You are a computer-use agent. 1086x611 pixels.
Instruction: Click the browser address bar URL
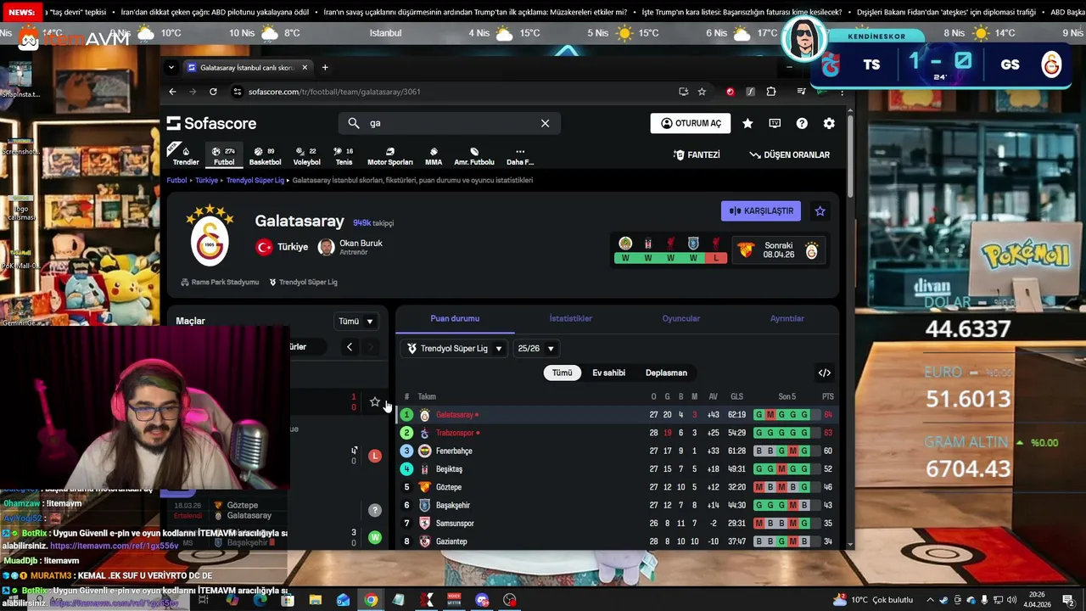[334, 92]
